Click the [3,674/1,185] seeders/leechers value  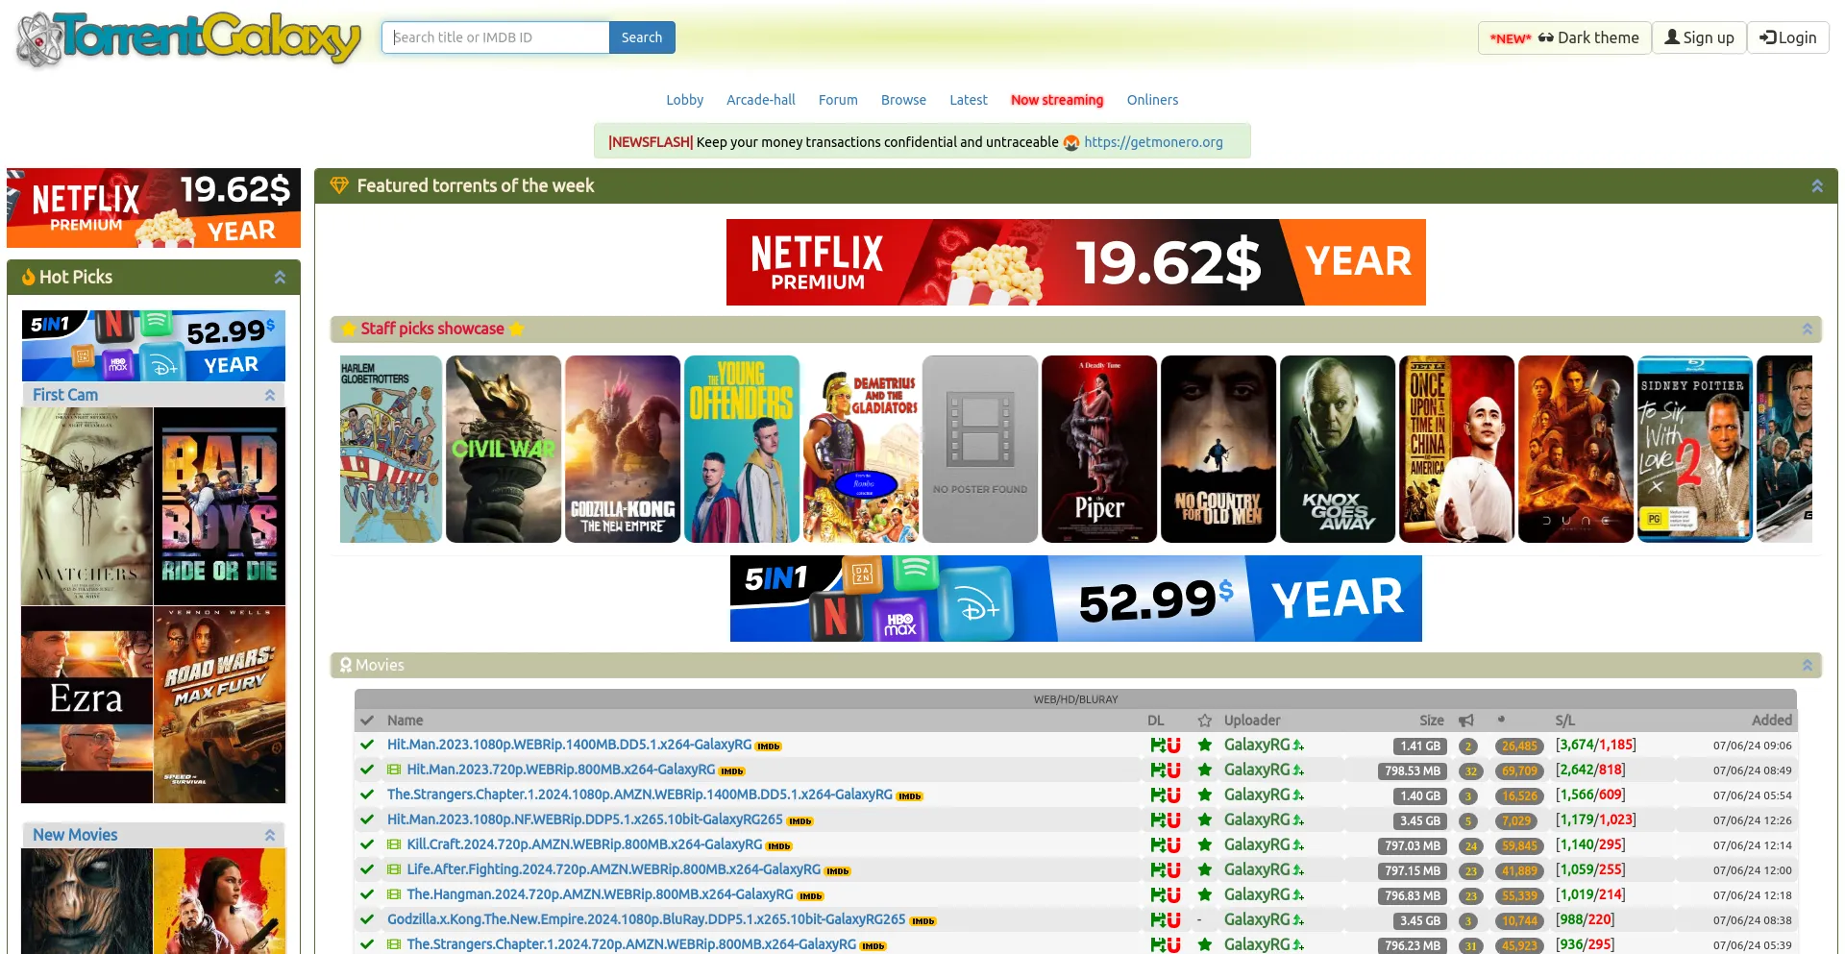[x=1596, y=745]
